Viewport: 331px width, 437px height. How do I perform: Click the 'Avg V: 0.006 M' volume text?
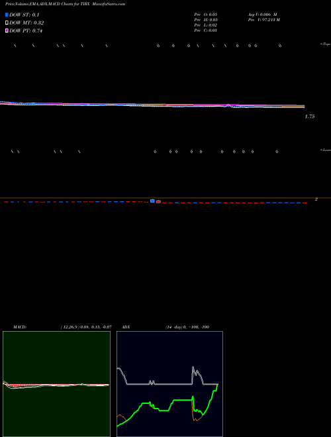pyautogui.click(x=263, y=15)
